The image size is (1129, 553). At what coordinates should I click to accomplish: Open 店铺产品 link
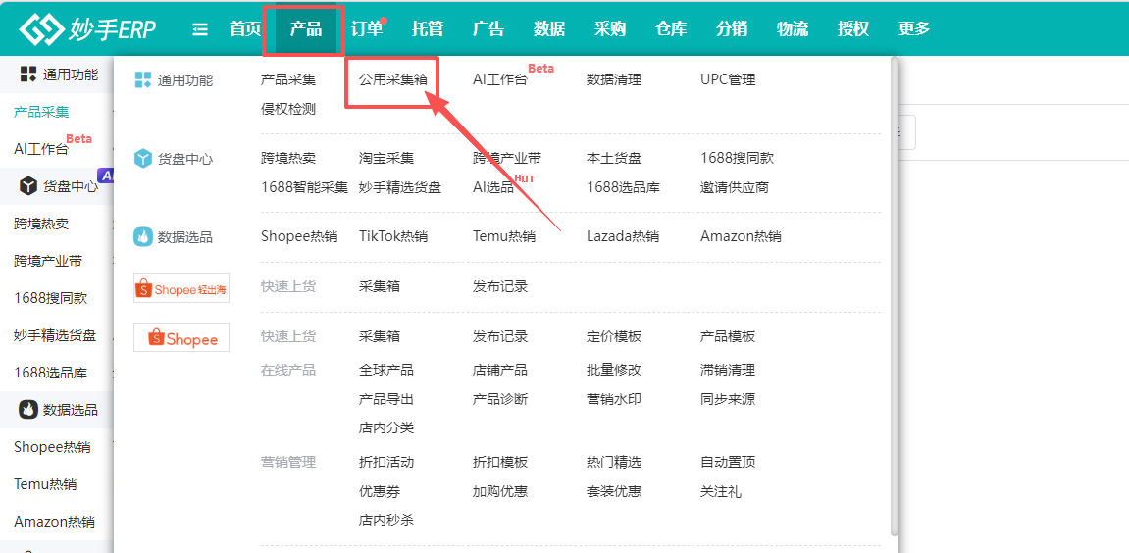point(500,370)
